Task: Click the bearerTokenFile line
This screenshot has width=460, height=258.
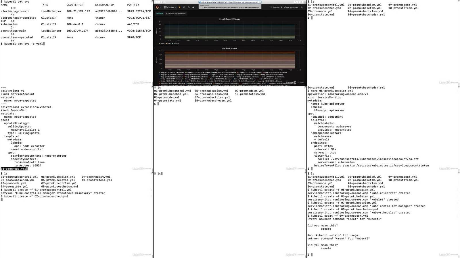Action: pyautogui.click(x=371, y=165)
